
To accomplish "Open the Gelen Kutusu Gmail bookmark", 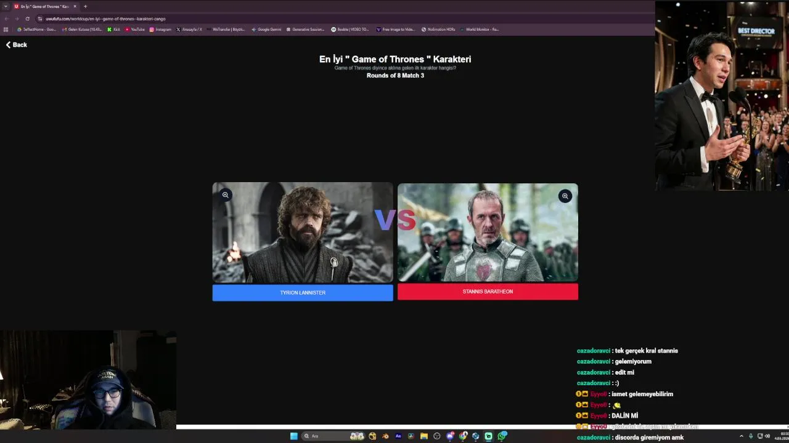I will (x=82, y=29).
